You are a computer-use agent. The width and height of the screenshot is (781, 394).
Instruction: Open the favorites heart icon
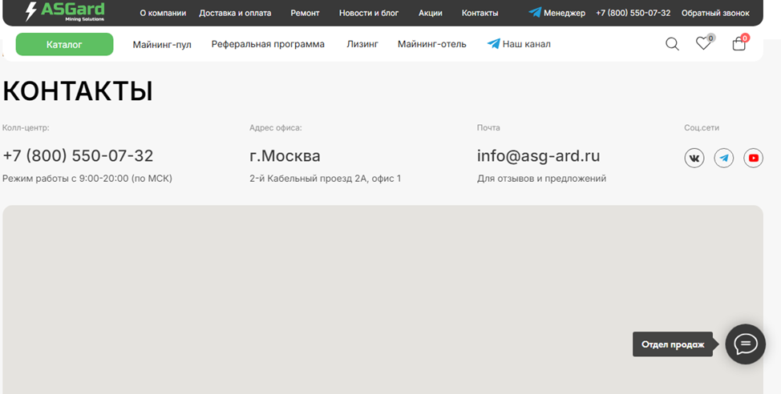click(x=703, y=44)
